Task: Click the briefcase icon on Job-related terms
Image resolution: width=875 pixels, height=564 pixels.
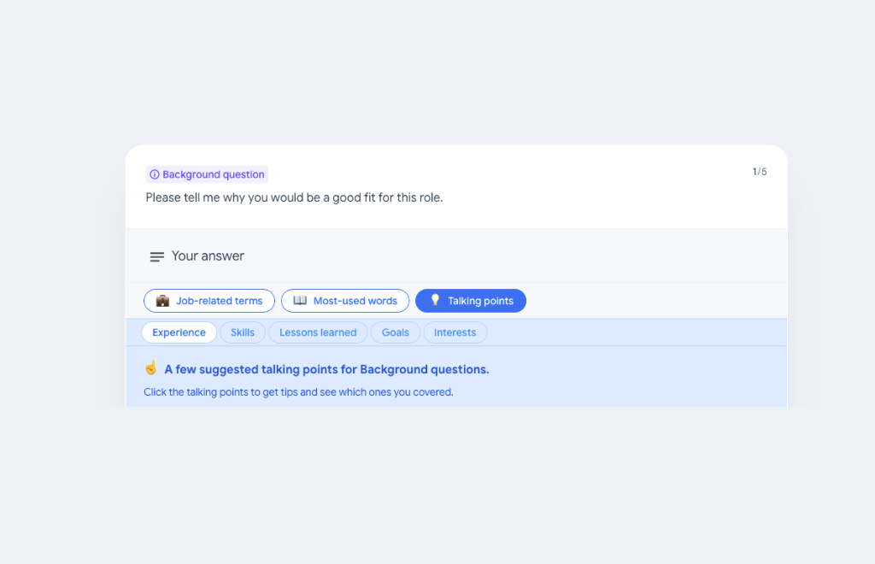Action: (x=162, y=301)
